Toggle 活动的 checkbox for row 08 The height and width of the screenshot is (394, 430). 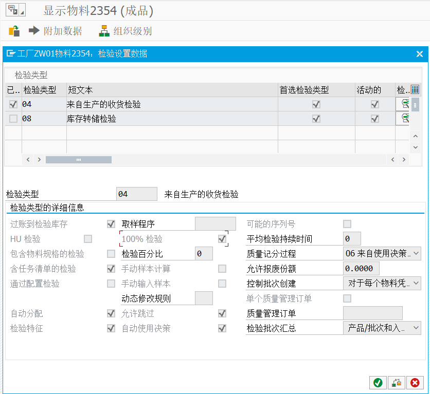[374, 119]
